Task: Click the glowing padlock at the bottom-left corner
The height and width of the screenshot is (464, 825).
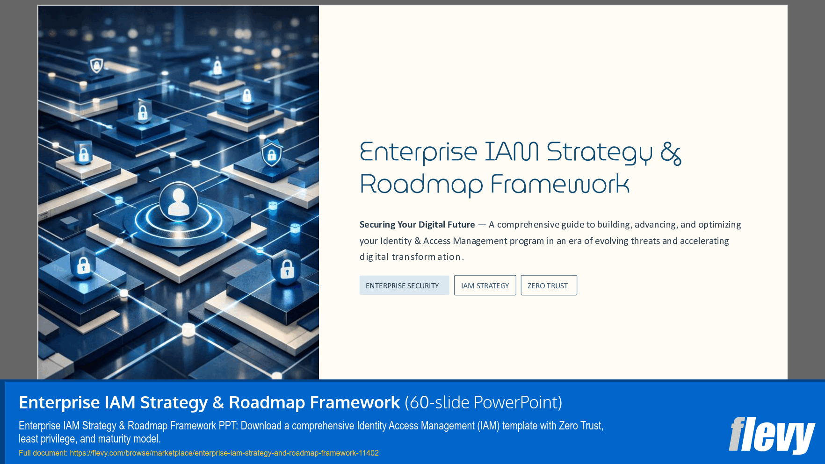Action: click(x=83, y=266)
